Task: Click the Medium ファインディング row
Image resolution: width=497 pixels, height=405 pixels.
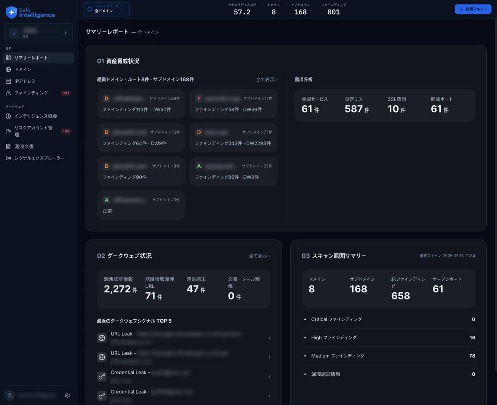Action: pyautogui.click(x=388, y=356)
